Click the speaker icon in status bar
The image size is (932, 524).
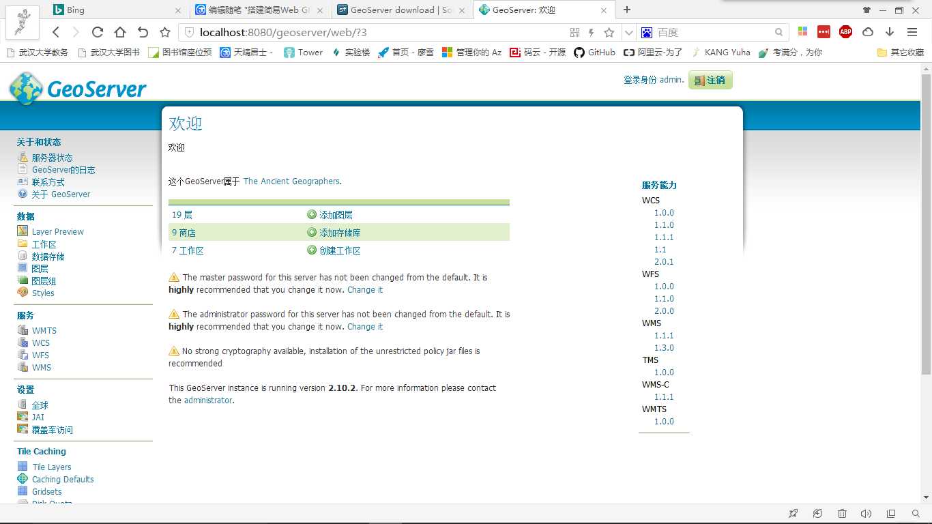pyautogui.click(x=866, y=514)
